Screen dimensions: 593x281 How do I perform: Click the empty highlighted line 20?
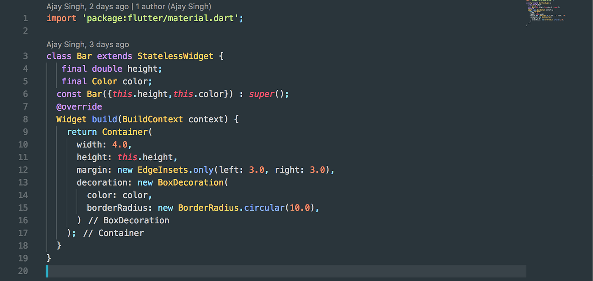coord(169,271)
